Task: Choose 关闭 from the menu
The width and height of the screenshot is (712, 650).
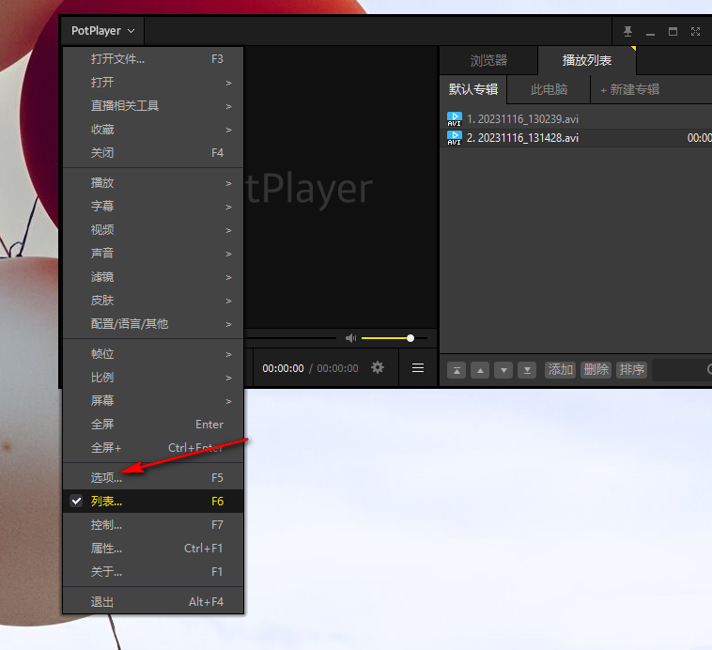Action: pos(153,153)
